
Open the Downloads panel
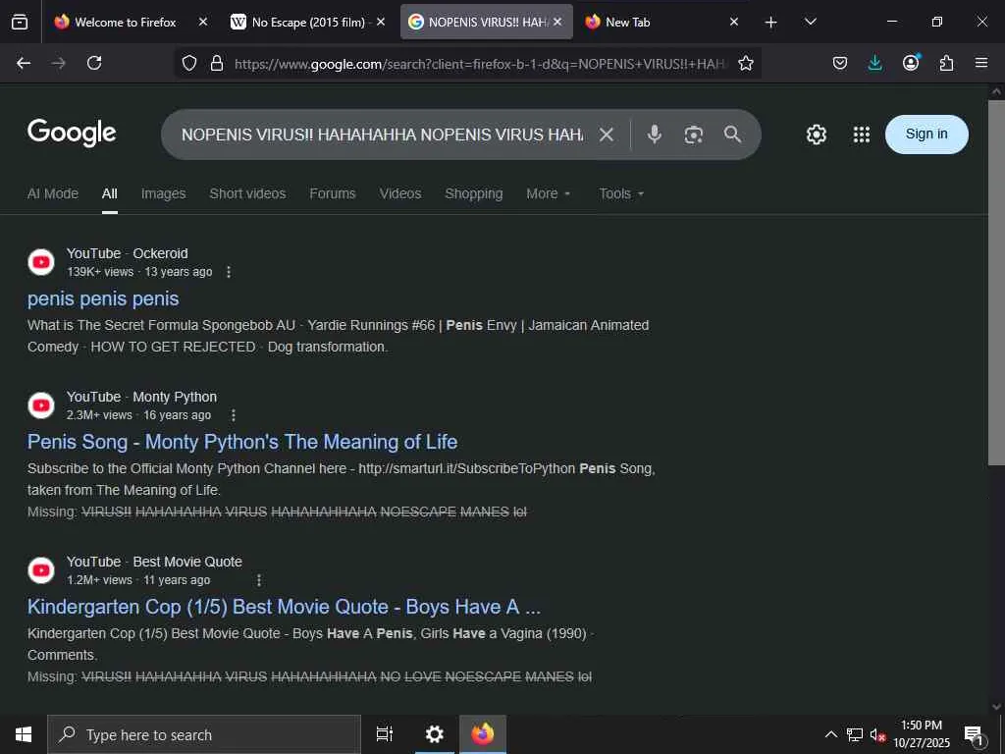874,63
